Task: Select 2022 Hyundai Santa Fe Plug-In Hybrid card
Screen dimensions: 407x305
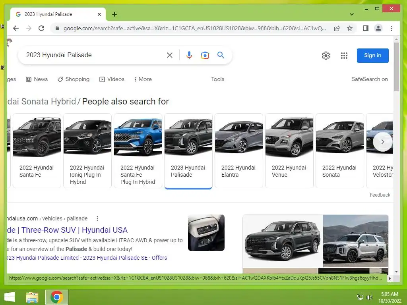Action: coord(138,151)
